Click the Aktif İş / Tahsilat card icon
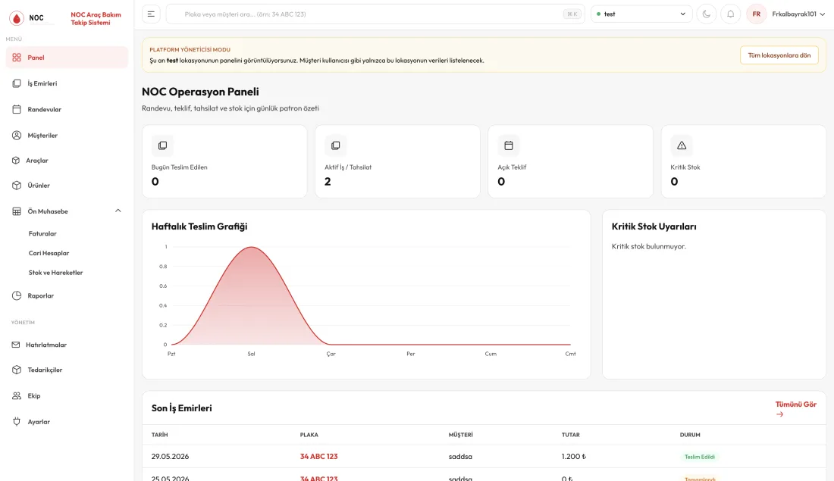The width and height of the screenshot is (834, 481). pos(336,145)
